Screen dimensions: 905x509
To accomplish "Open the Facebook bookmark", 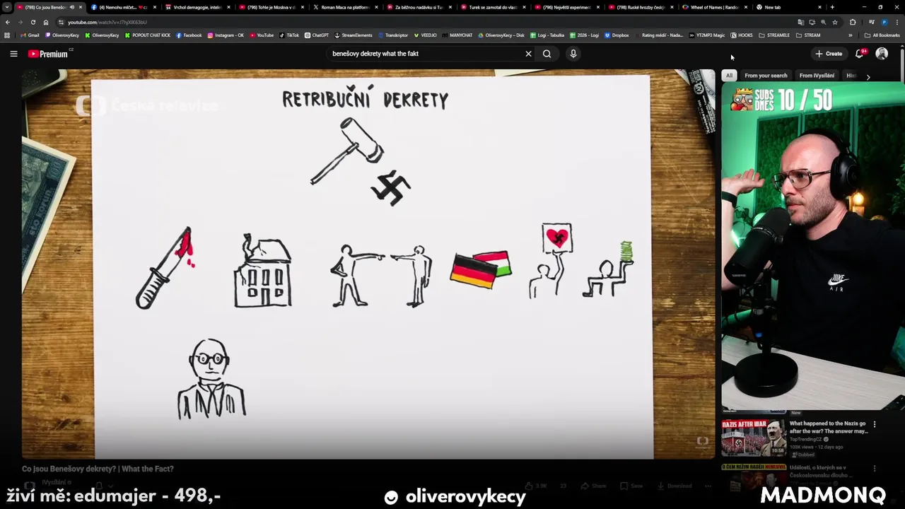I will click(x=189, y=35).
